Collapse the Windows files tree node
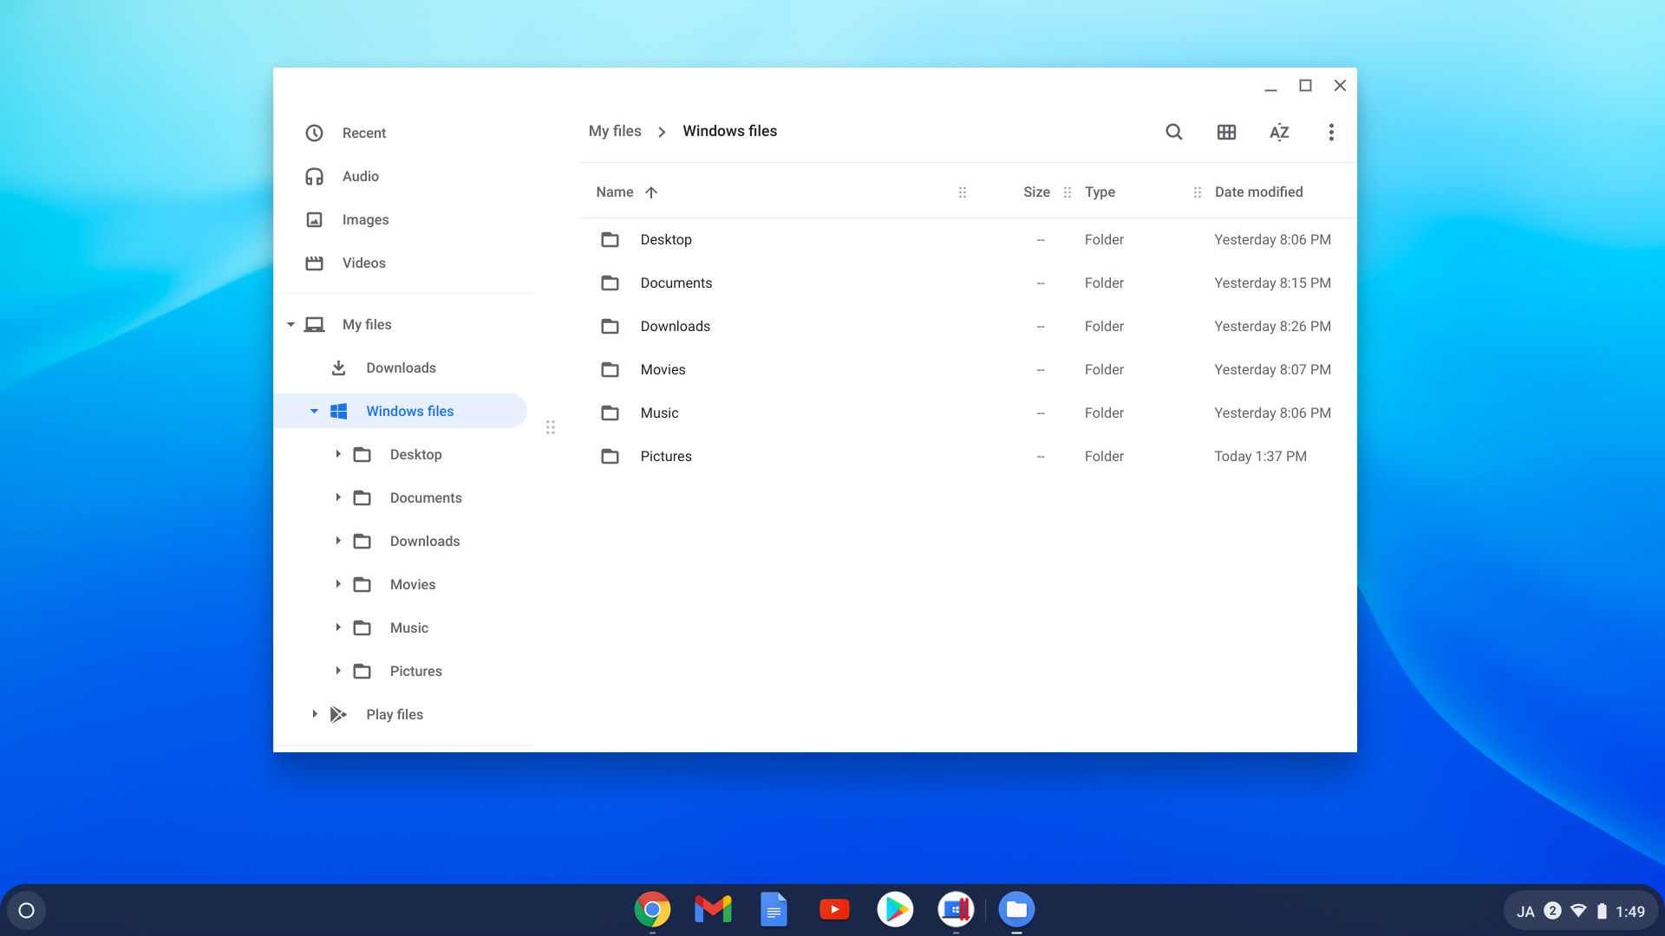This screenshot has width=1665, height=936. (x=314, y=411)
